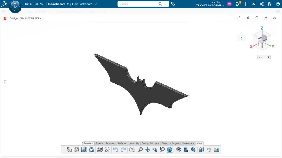The height and width of the screenshot is (158, 282).
Task: Switch to the Assembly tab
Action: coord(134,143)
